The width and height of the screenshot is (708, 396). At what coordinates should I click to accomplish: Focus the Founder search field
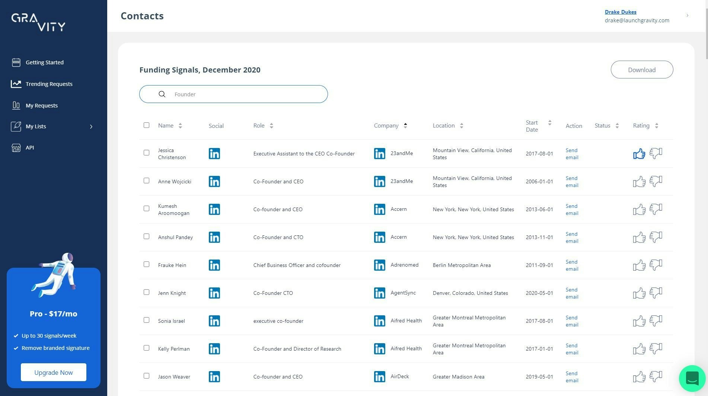(x=233, y=94)
